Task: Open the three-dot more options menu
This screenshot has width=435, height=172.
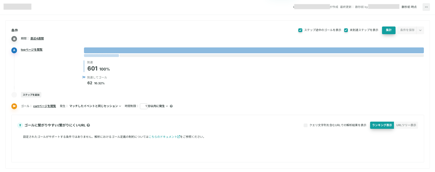Action: [x=426, y=7]
